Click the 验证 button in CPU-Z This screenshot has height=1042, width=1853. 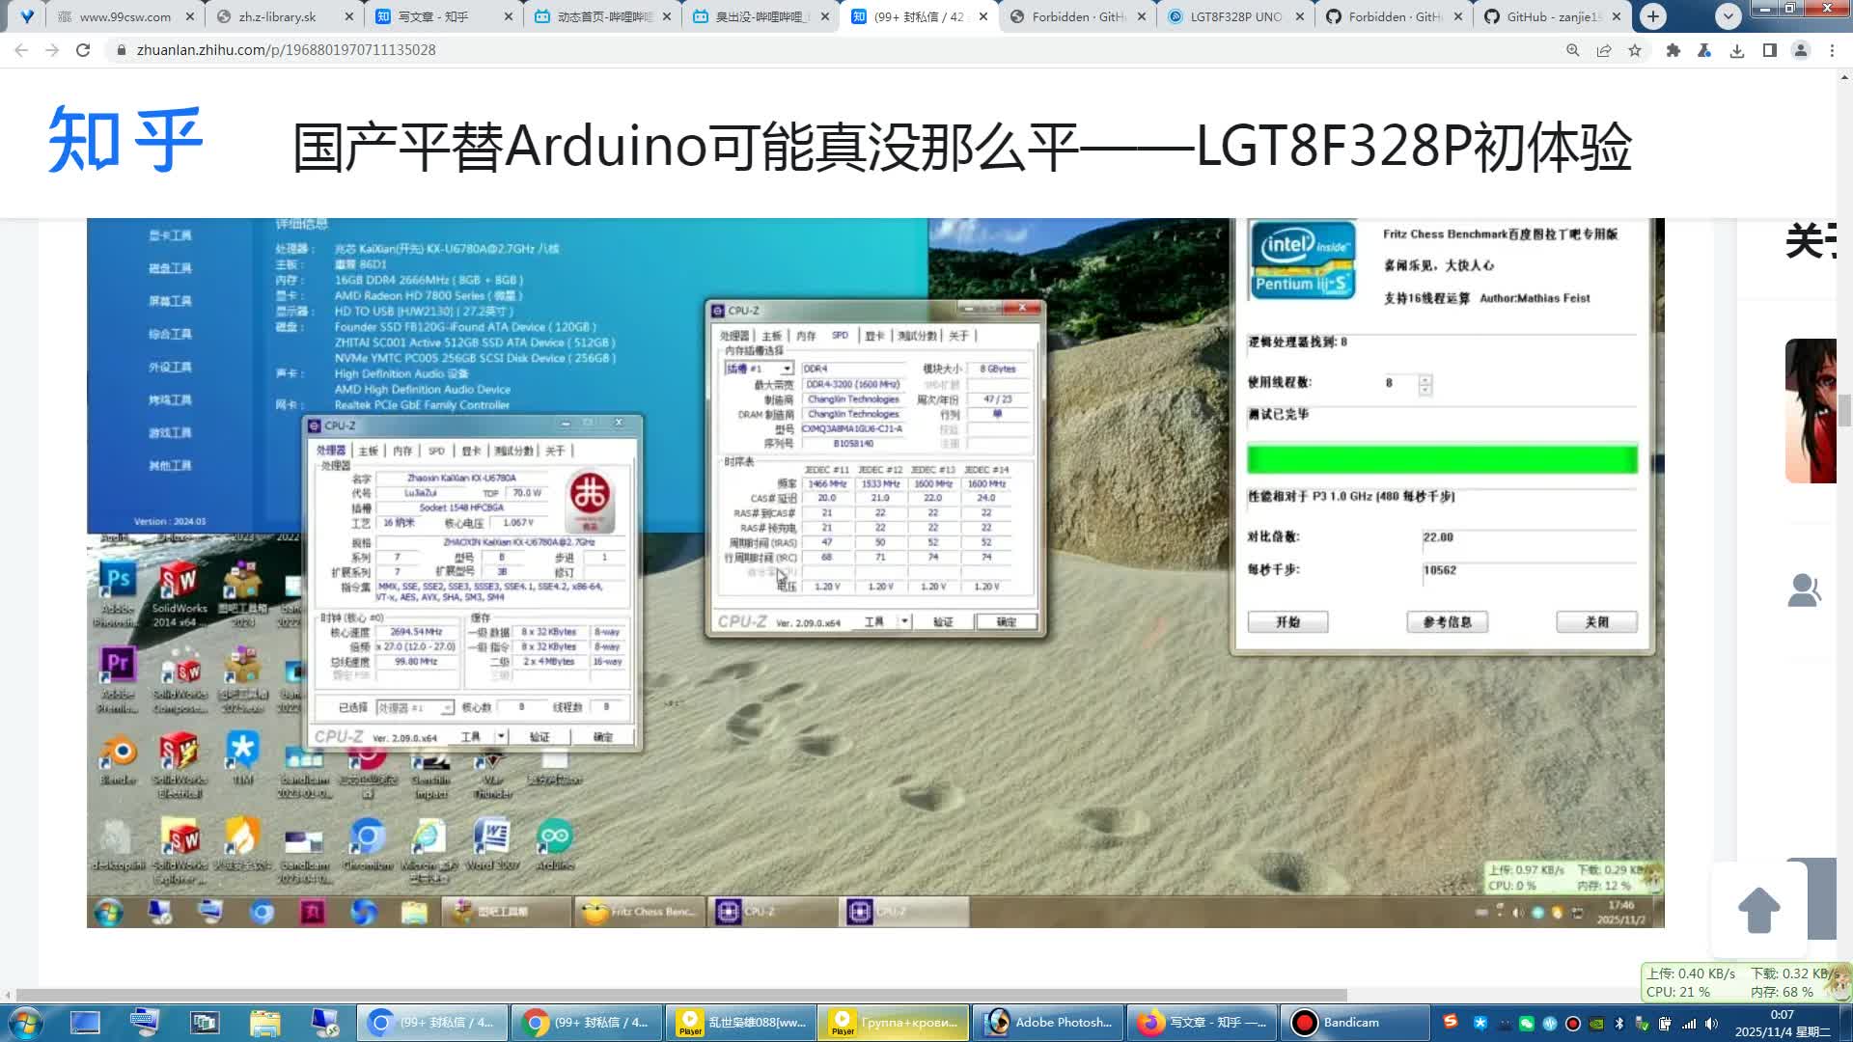coord(540,736)
